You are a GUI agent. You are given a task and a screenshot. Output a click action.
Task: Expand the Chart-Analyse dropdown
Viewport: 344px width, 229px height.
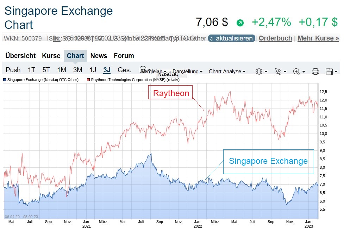(227, 72)
